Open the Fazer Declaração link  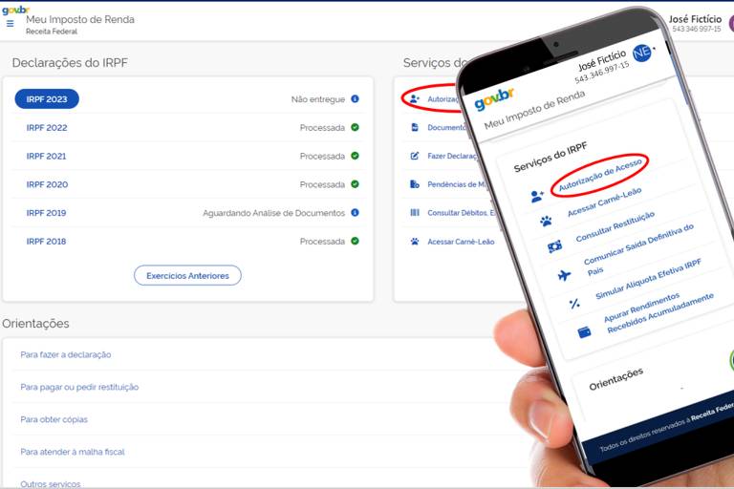[x=452, y=156]
